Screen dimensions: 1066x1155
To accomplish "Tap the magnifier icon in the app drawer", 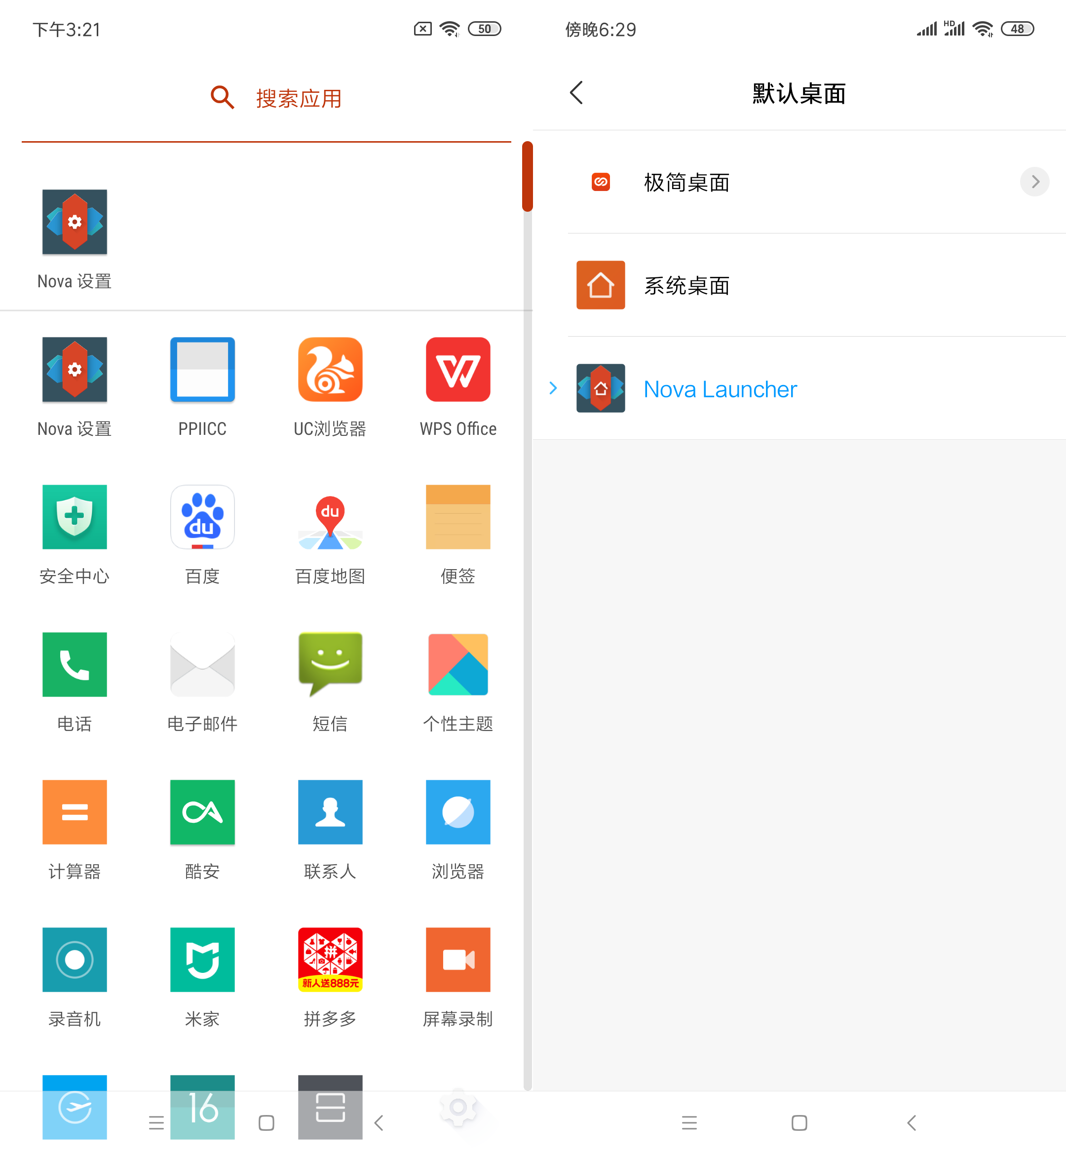I will point(222,98).
